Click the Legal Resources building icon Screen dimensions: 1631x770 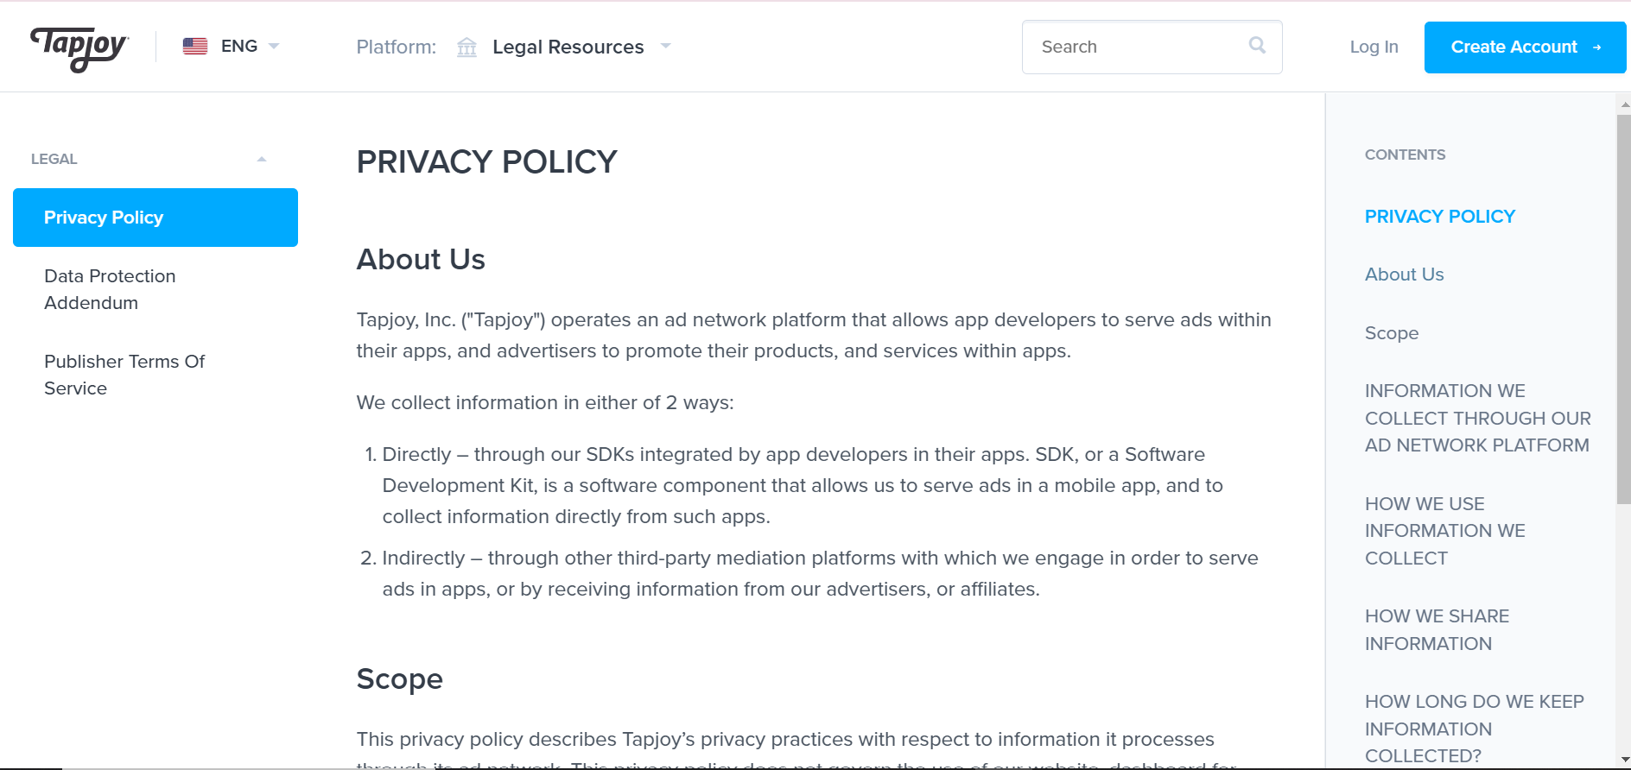[466, 47]
